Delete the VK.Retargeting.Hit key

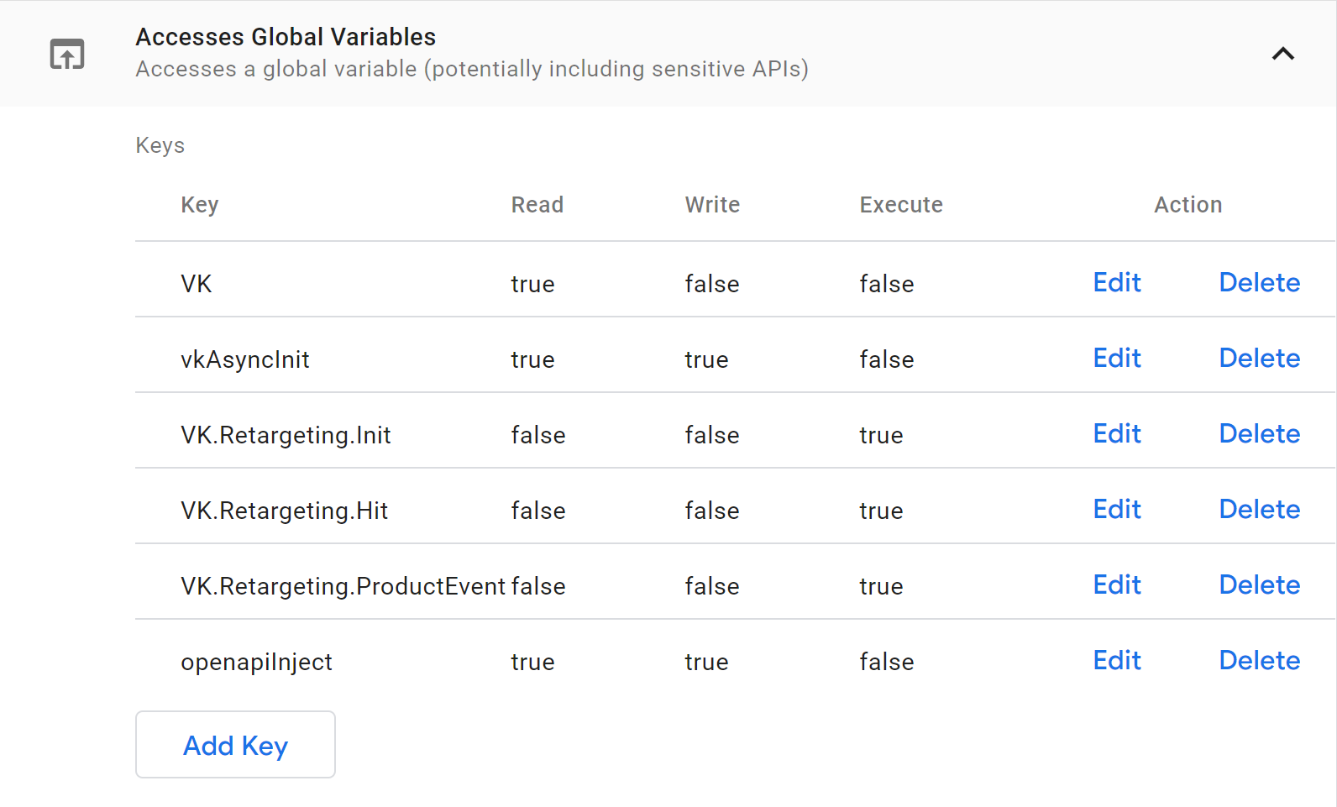click(1259, 510)
